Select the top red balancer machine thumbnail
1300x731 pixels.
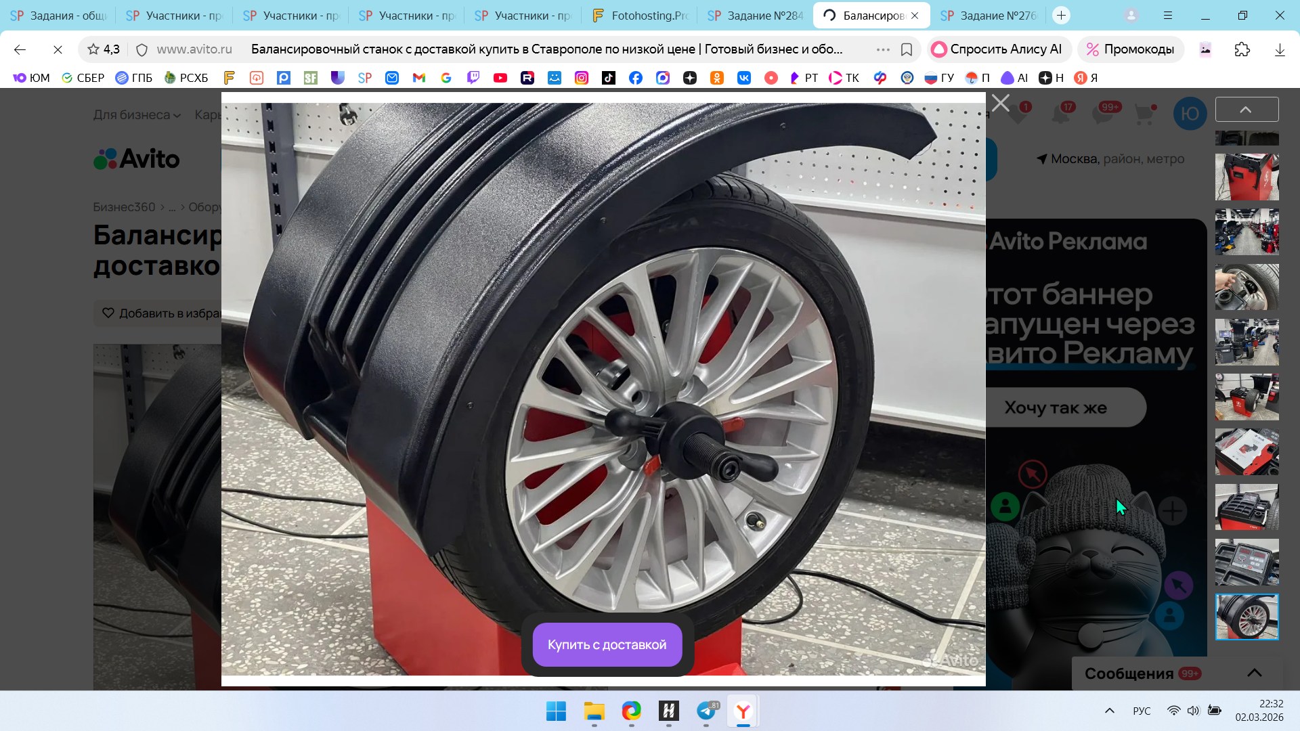pyautogui.click(x=1247, y=177)
